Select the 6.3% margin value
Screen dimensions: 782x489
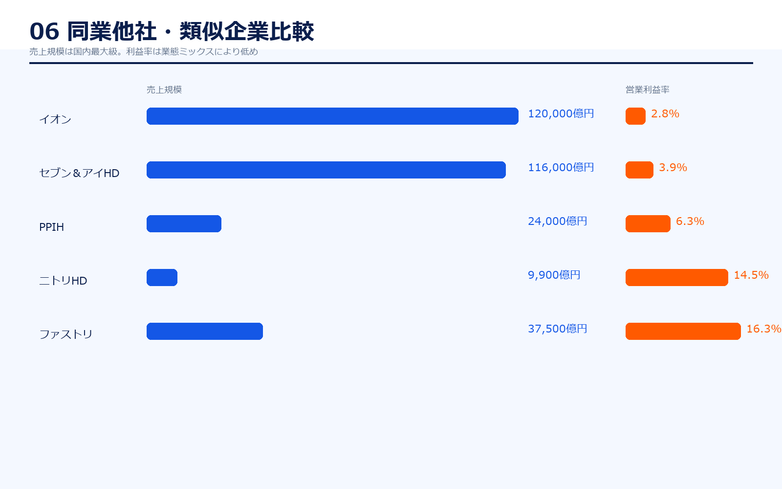pos(690,221)
